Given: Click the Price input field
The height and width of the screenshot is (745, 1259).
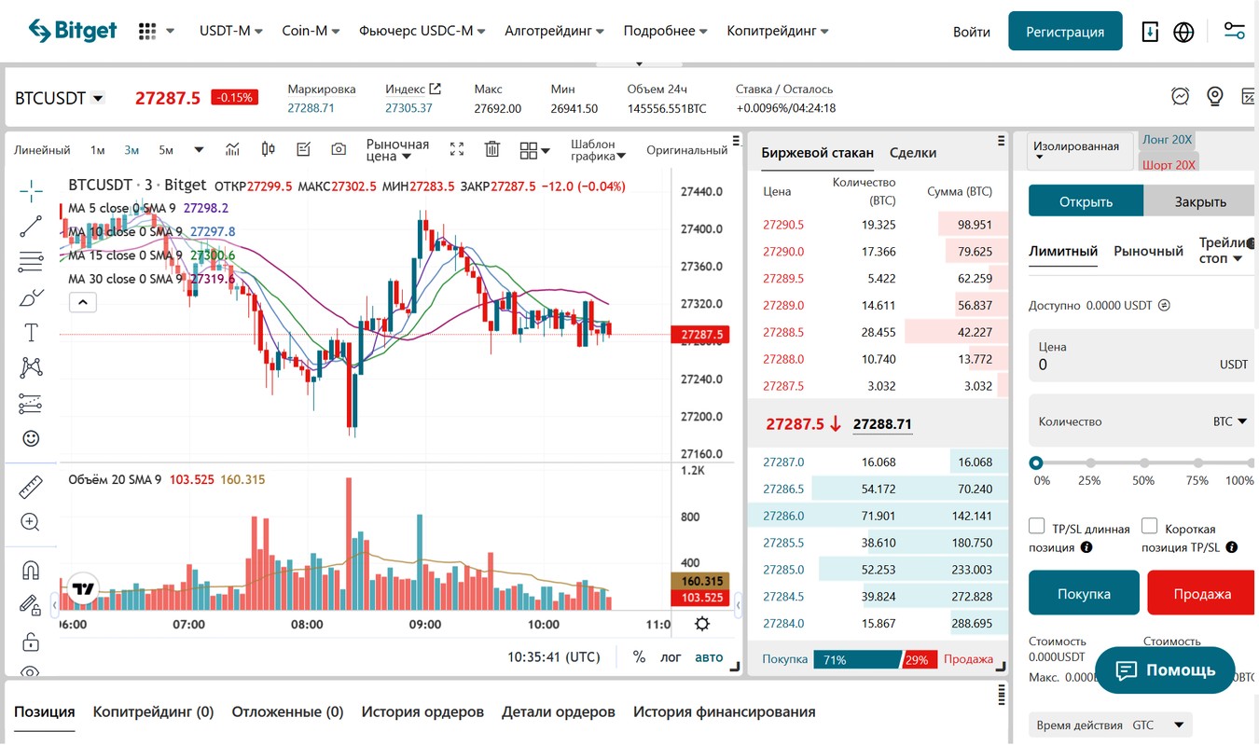Looking at the screenshot, I should tap(1143, 355).
